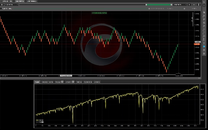Switch to the Backtesting tab

pyautogui.click(x=20, y=1)
